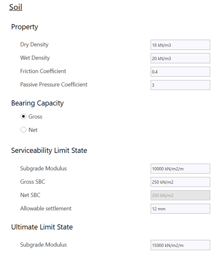Select the Gross bearing capacity radio button

[x=23, y=117]
